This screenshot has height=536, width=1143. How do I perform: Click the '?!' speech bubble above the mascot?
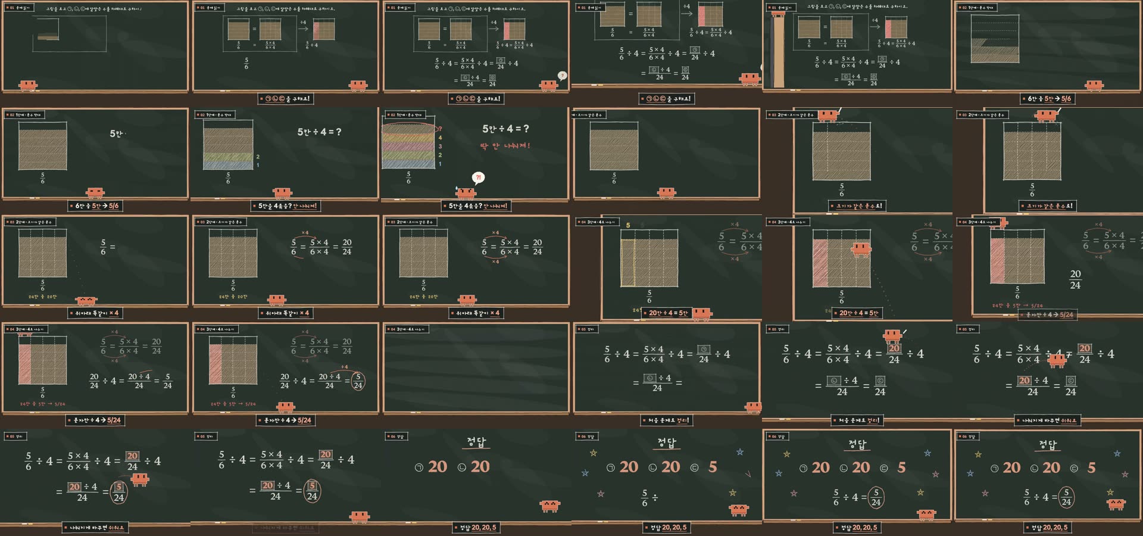pyautogui.click(x=478, y=177)
